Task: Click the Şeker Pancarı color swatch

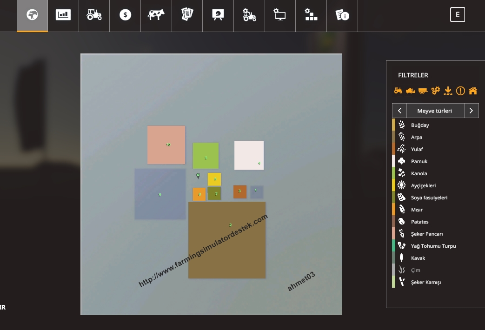Action: click(393, 234)
